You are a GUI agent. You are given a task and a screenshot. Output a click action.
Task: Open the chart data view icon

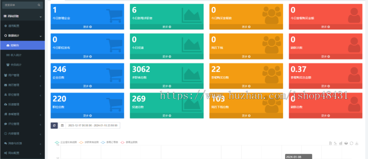pos(330,143)
